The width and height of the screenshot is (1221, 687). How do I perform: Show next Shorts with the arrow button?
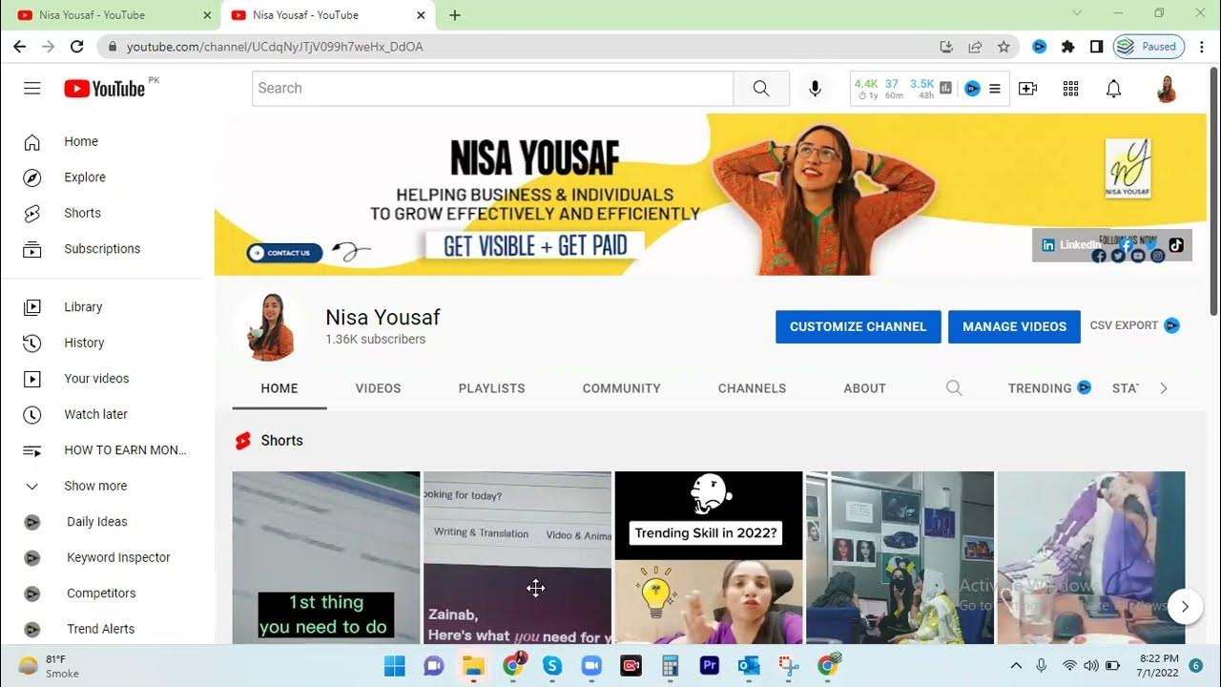click(x=1185, y=606)
